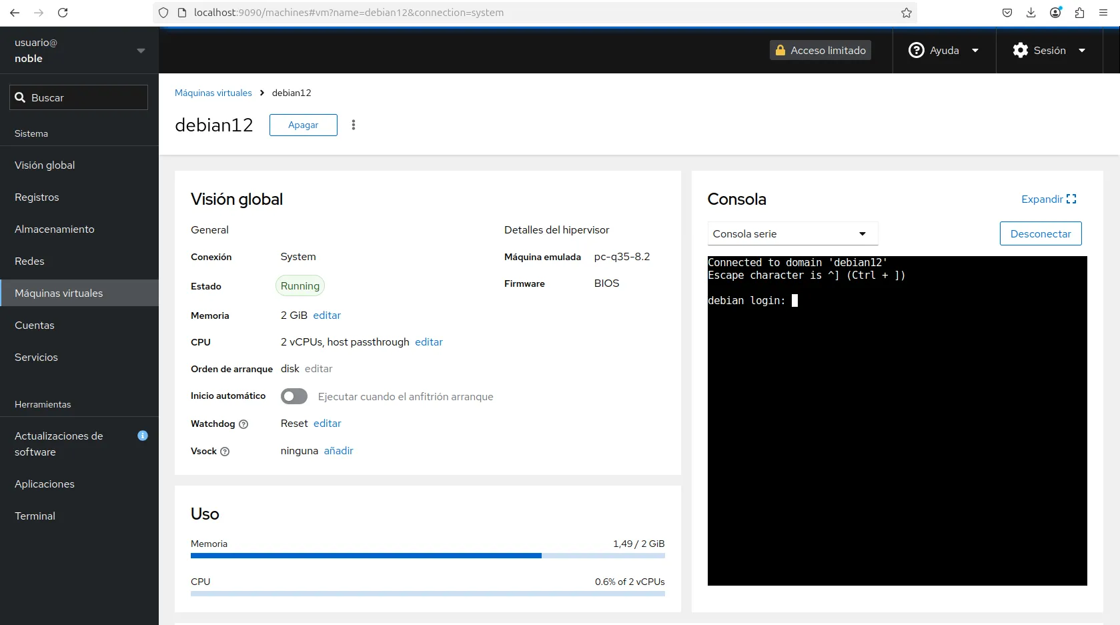Click editar next to Memoria

327,316
